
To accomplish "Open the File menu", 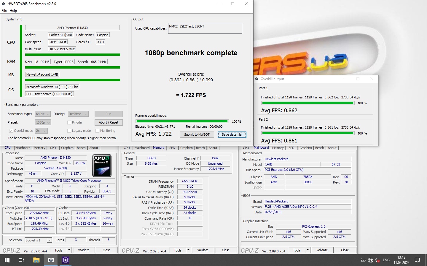I will pyautogui.click(x=4, y=11).
